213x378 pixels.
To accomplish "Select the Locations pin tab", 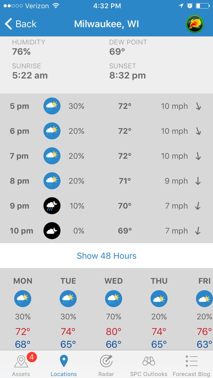I will (x=64, y=365).
